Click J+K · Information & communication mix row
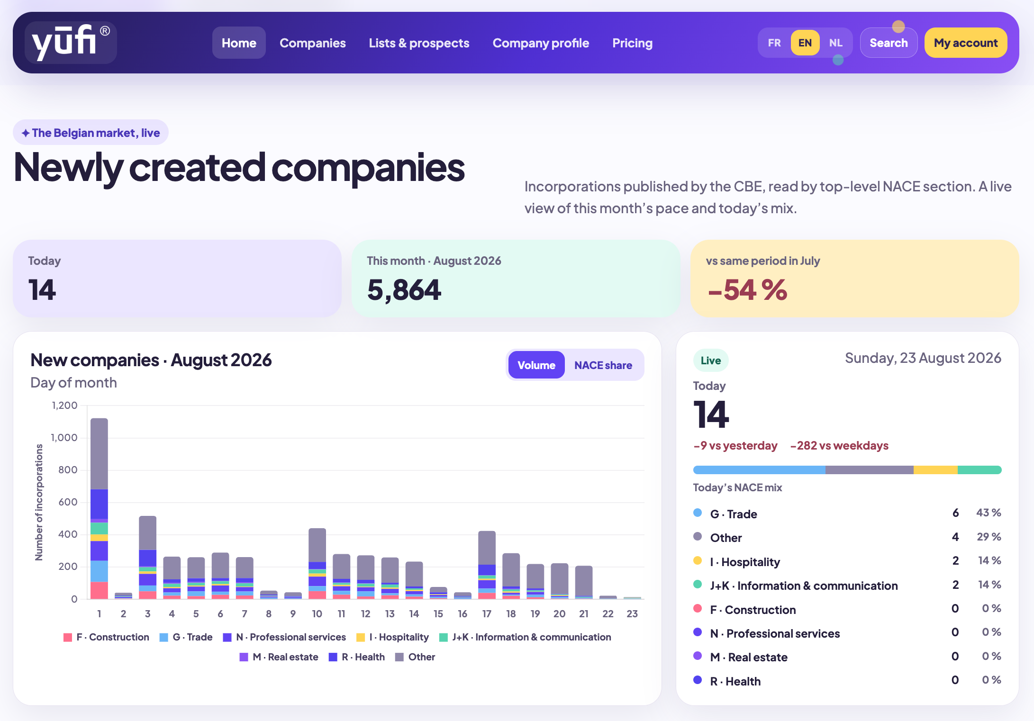This screenshot has width=1034, height=721. pos(847,585)
